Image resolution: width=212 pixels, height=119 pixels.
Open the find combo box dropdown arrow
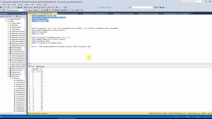152,7
